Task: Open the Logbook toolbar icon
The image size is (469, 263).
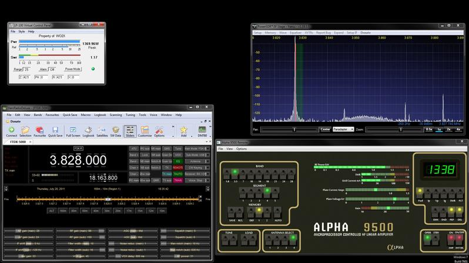Action: pyautogui.click(x=88, y=131)
